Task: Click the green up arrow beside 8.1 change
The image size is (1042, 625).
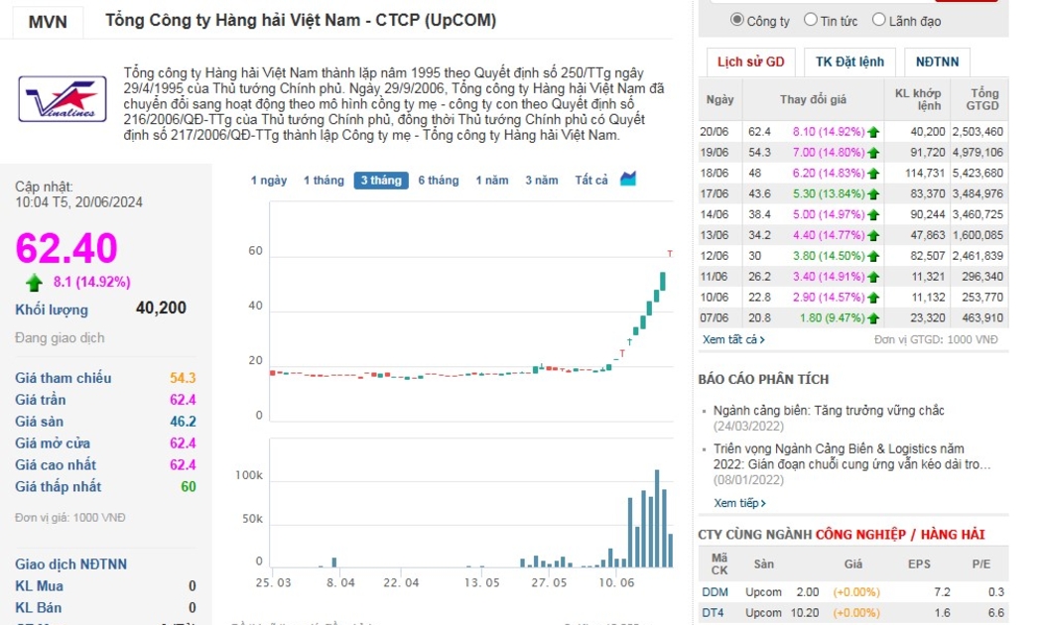Action: pyautogui.click(x=35, y=282)
